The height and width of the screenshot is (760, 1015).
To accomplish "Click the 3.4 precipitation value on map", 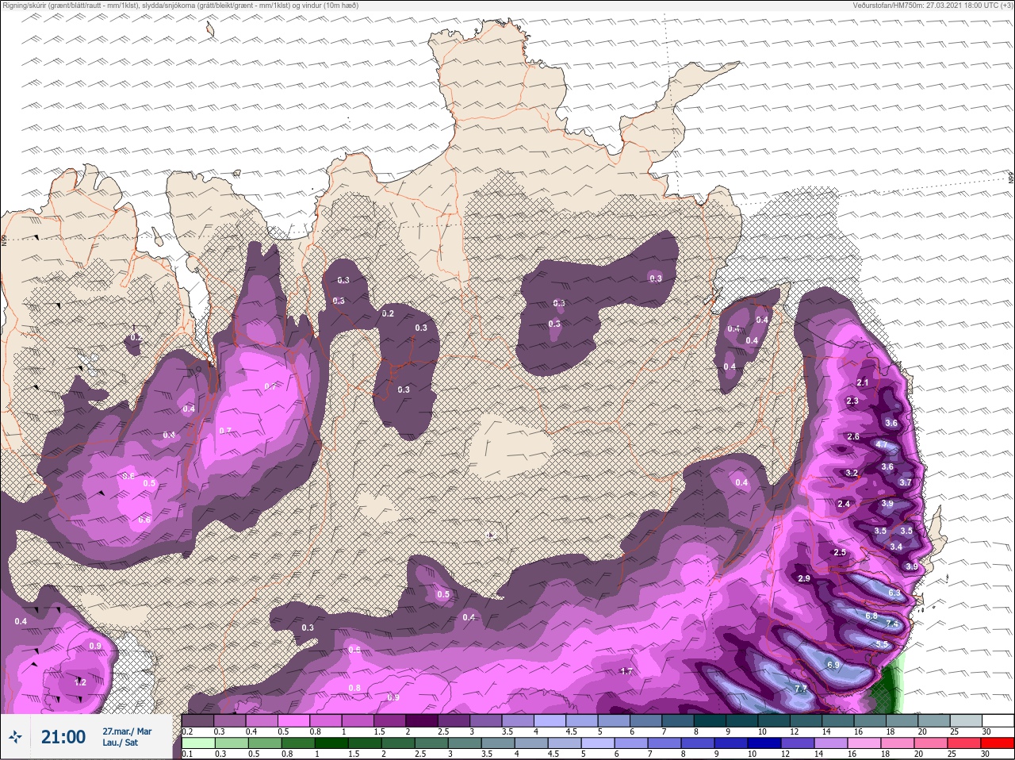I will [896, 547].
